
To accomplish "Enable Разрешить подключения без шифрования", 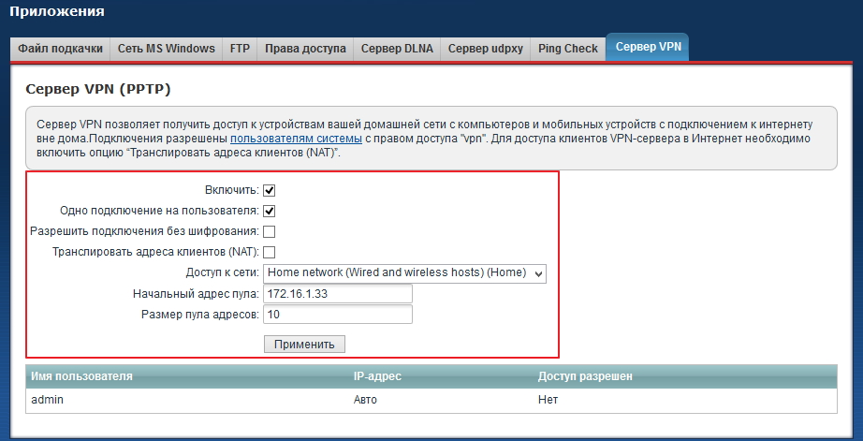I will pos(270,231).
